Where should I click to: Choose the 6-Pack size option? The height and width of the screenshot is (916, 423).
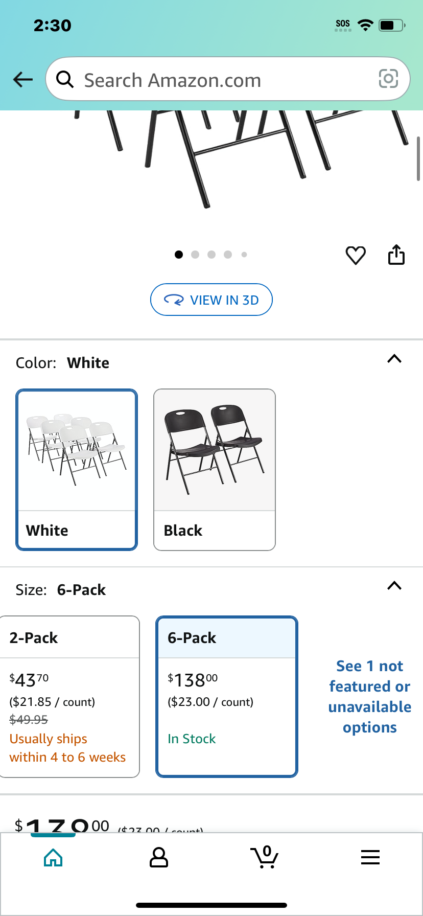(227, 697)
